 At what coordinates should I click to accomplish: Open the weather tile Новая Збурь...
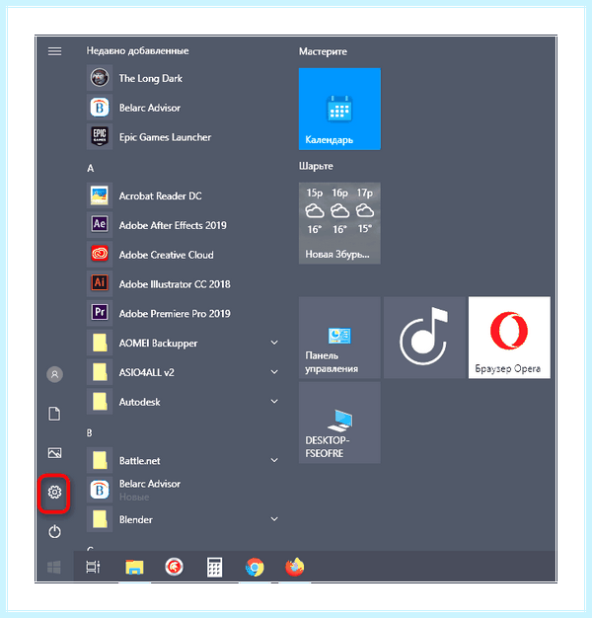[x=339, y=223]
